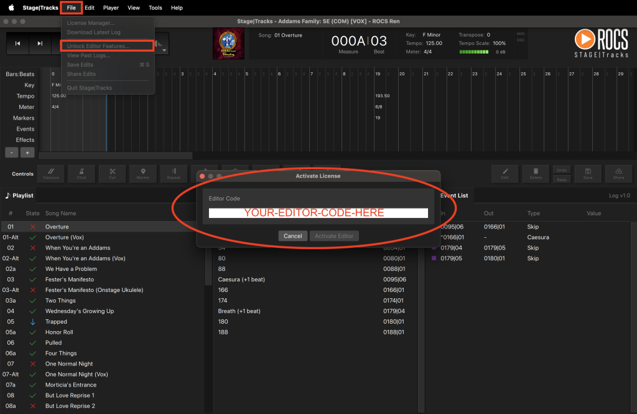The height and width of the screenshot is (414, 637).
Task: Open the File menu
Action: (x=71, y=7)
